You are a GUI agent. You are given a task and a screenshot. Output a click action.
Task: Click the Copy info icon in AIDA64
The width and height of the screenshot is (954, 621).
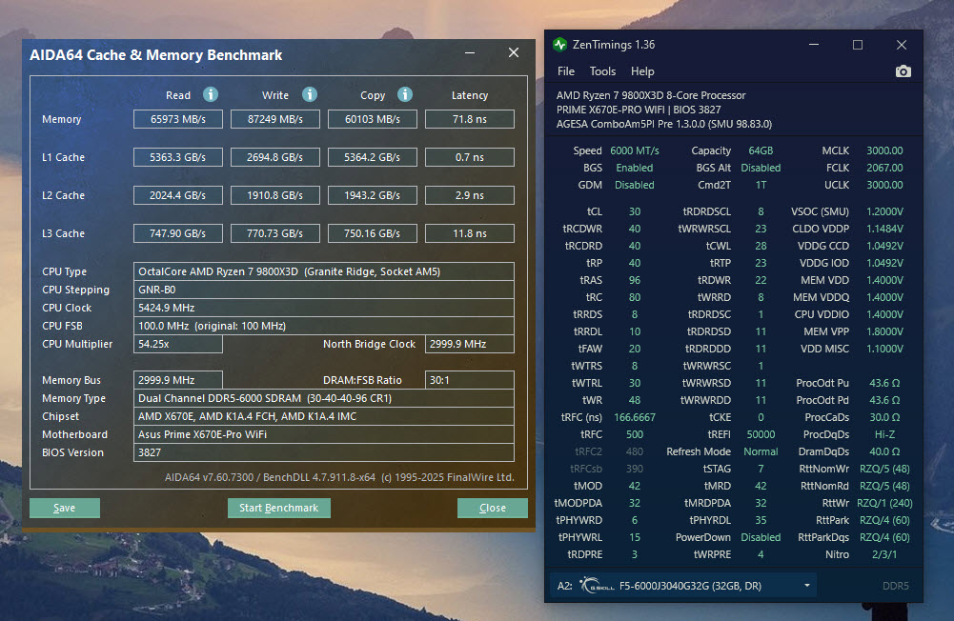pyautogui.click(x=405, y=94)
